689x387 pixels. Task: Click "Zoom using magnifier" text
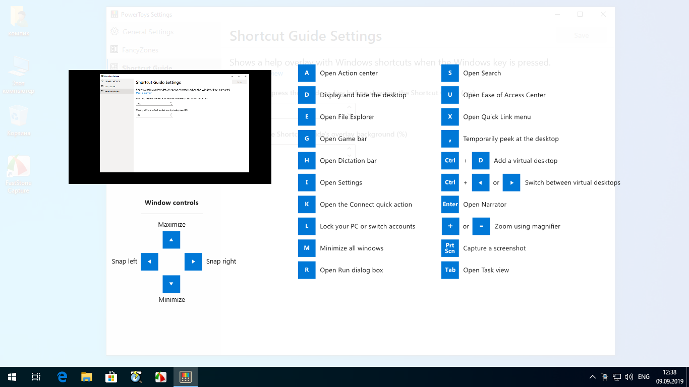528,226
